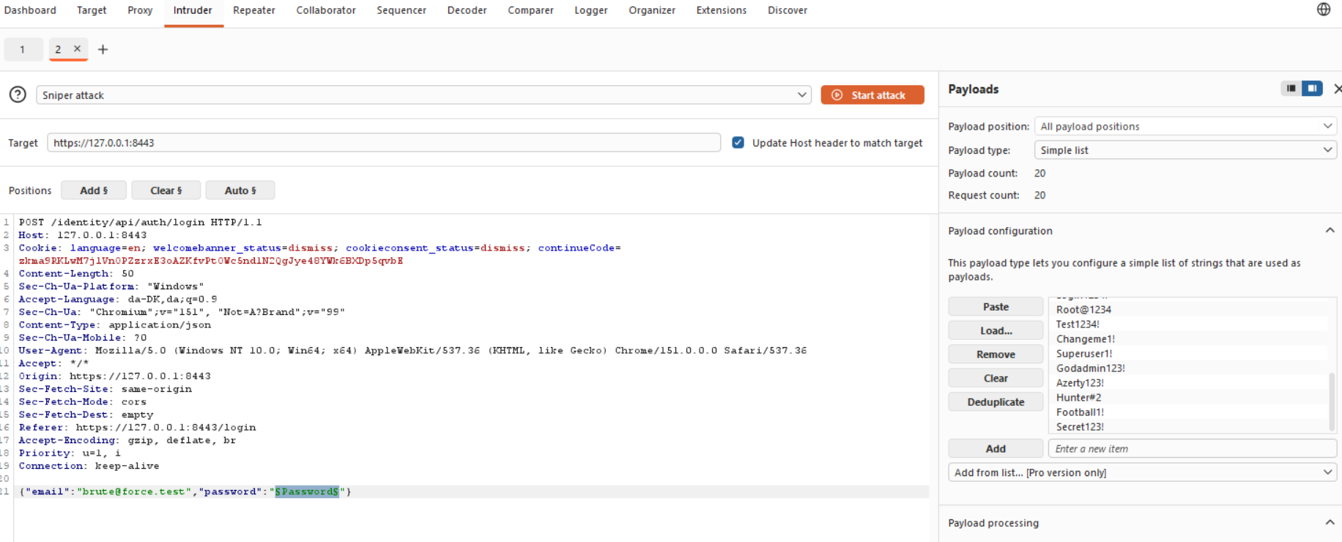1342x542 pixels.
Task: Open the Payload type Simple list dropdown
Action: coord(1185,150)
